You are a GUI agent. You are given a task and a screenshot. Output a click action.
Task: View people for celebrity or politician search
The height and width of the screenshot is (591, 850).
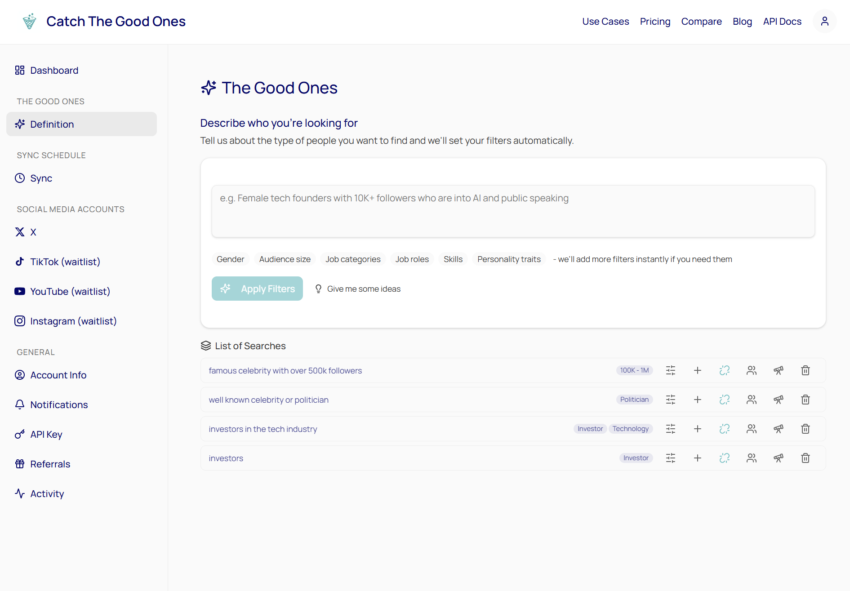(752, 400)
